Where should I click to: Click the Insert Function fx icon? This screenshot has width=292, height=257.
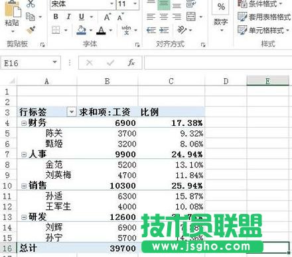click(x=131, y=63)
